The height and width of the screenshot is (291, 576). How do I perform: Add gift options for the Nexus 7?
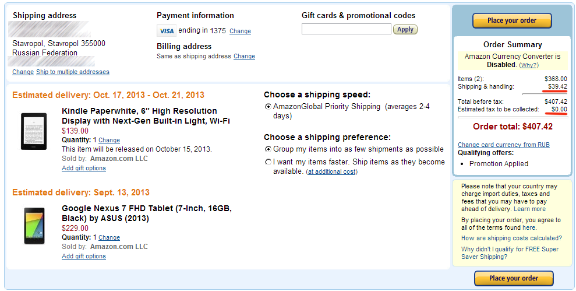84,256
